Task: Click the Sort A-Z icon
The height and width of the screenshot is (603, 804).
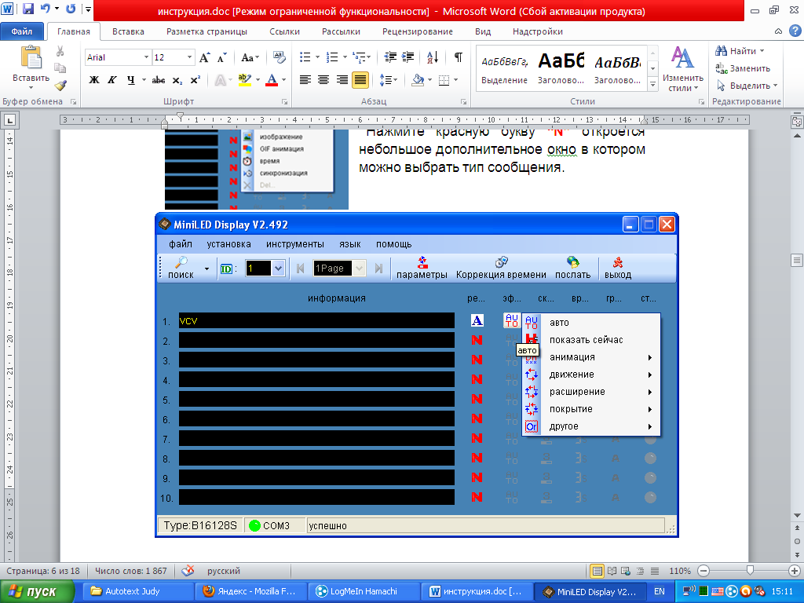Action: pos(433,57)
